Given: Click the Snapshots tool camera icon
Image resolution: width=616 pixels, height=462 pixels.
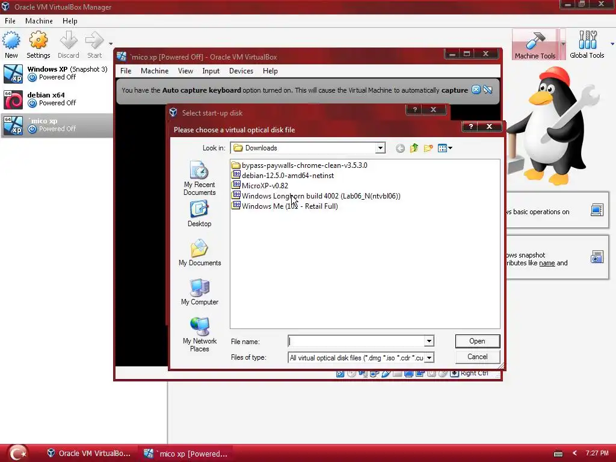Looking at the screenshot, I should click(597, 257).
